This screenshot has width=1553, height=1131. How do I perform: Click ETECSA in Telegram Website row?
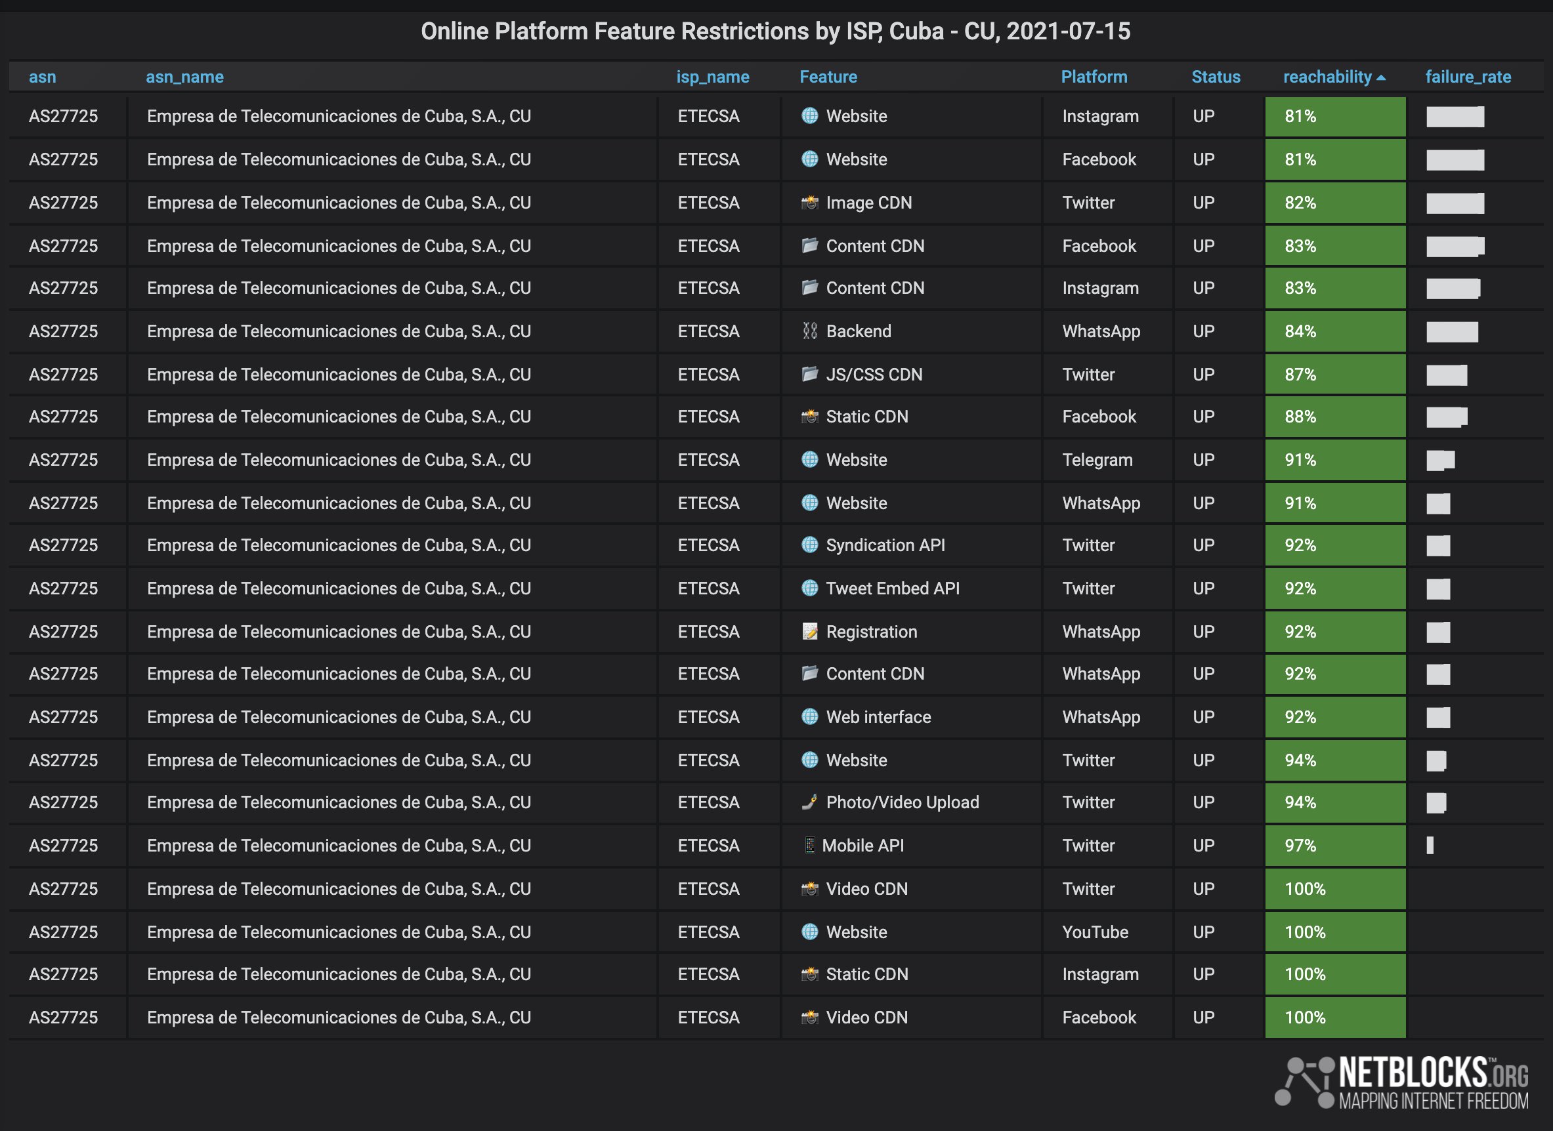click(708, 459)
